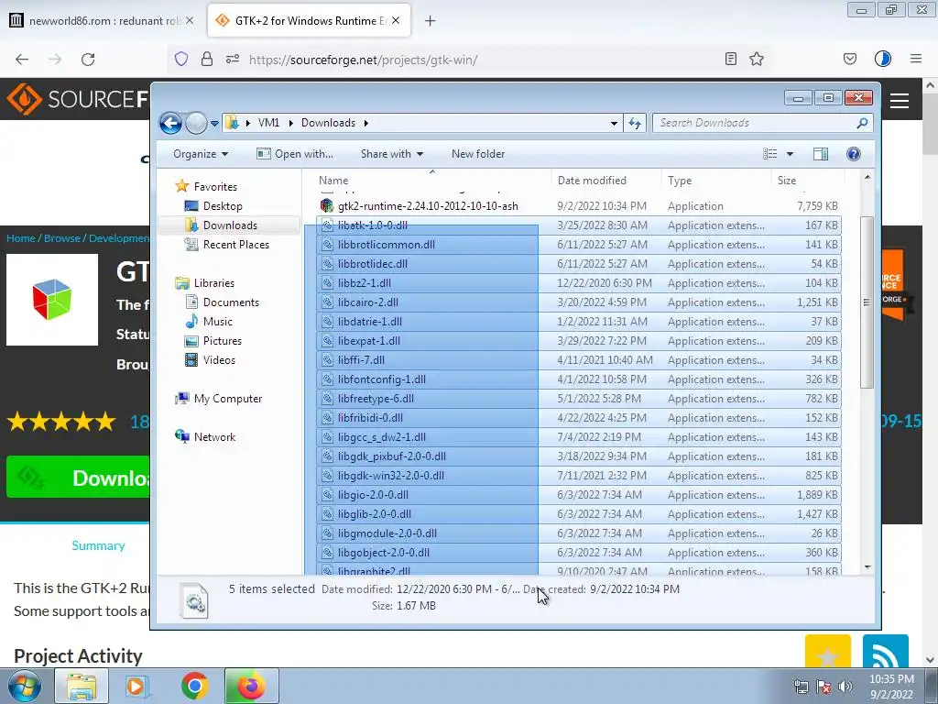Click the change view icon

(769, 154)
